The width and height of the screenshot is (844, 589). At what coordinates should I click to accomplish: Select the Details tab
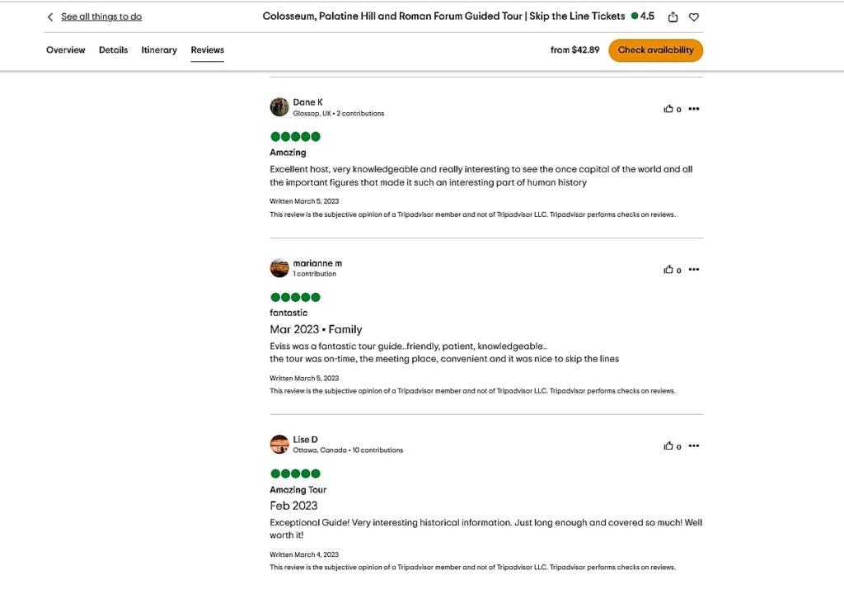113,49
